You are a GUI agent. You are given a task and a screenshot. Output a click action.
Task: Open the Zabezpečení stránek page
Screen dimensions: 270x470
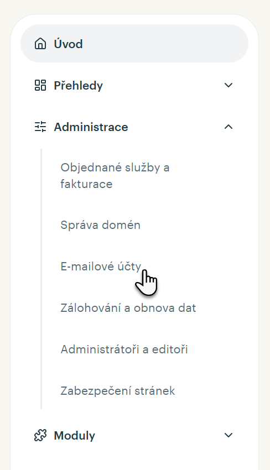coord(118,391)
